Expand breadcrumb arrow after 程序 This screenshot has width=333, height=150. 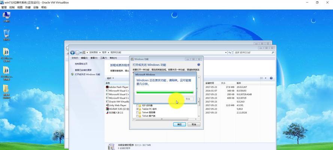coord(108,52)
